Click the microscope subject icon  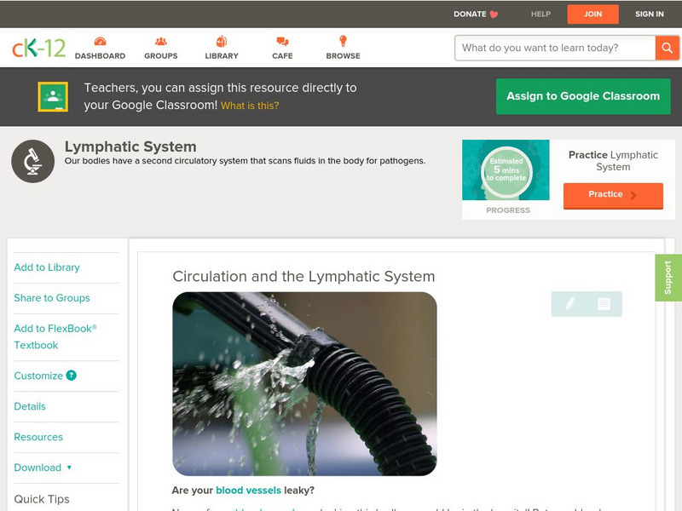32,161
